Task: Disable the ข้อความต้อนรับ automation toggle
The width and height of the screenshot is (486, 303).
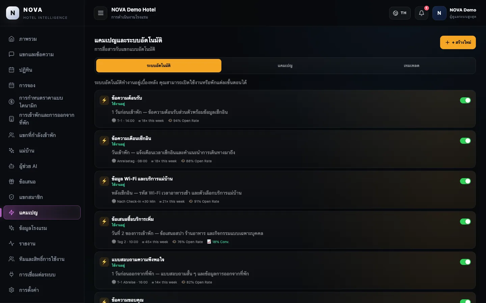Action: [465, 100]
